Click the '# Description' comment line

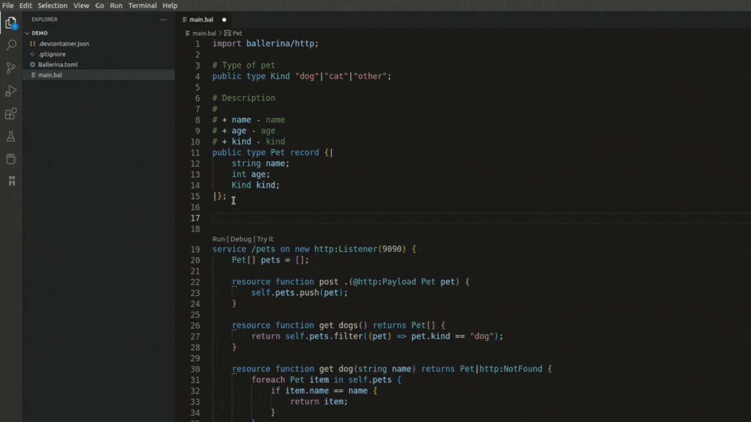pos(244,98)
